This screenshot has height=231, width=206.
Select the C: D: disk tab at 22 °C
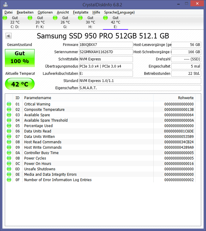(x=15, y=22)
